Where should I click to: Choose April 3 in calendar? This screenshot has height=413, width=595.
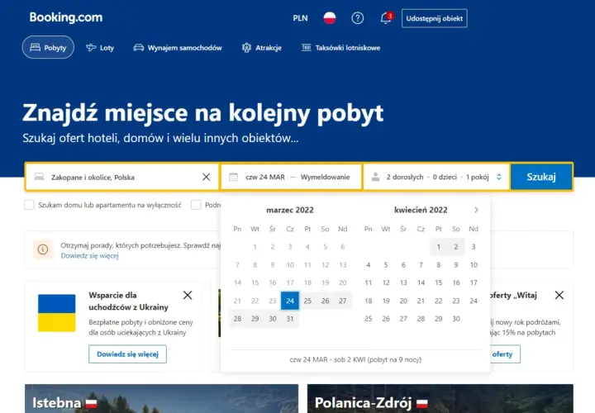(474, 247)
